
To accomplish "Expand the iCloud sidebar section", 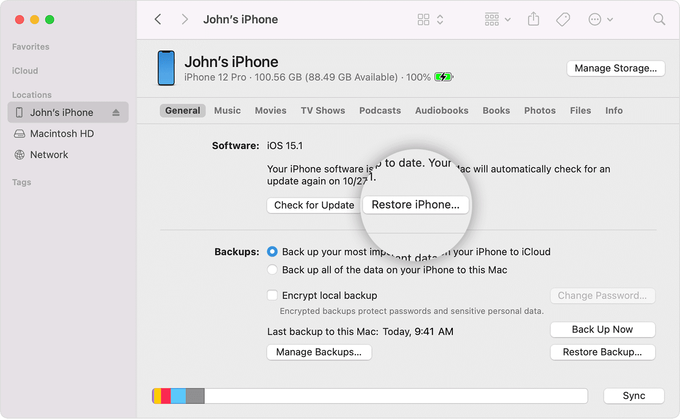I will (25, 71).
